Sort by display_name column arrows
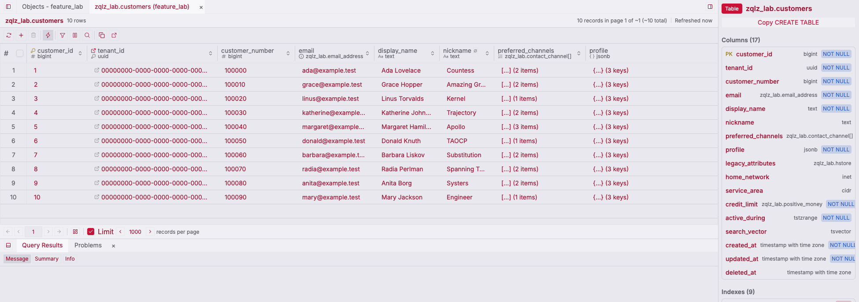This screenshot has height=302, width=859. (433, 53)
